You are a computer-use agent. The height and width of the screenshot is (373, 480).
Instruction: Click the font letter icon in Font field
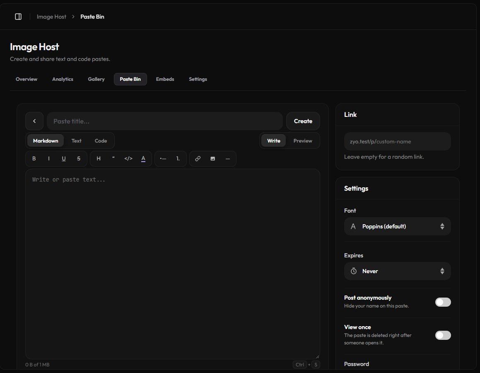point(353,226)
